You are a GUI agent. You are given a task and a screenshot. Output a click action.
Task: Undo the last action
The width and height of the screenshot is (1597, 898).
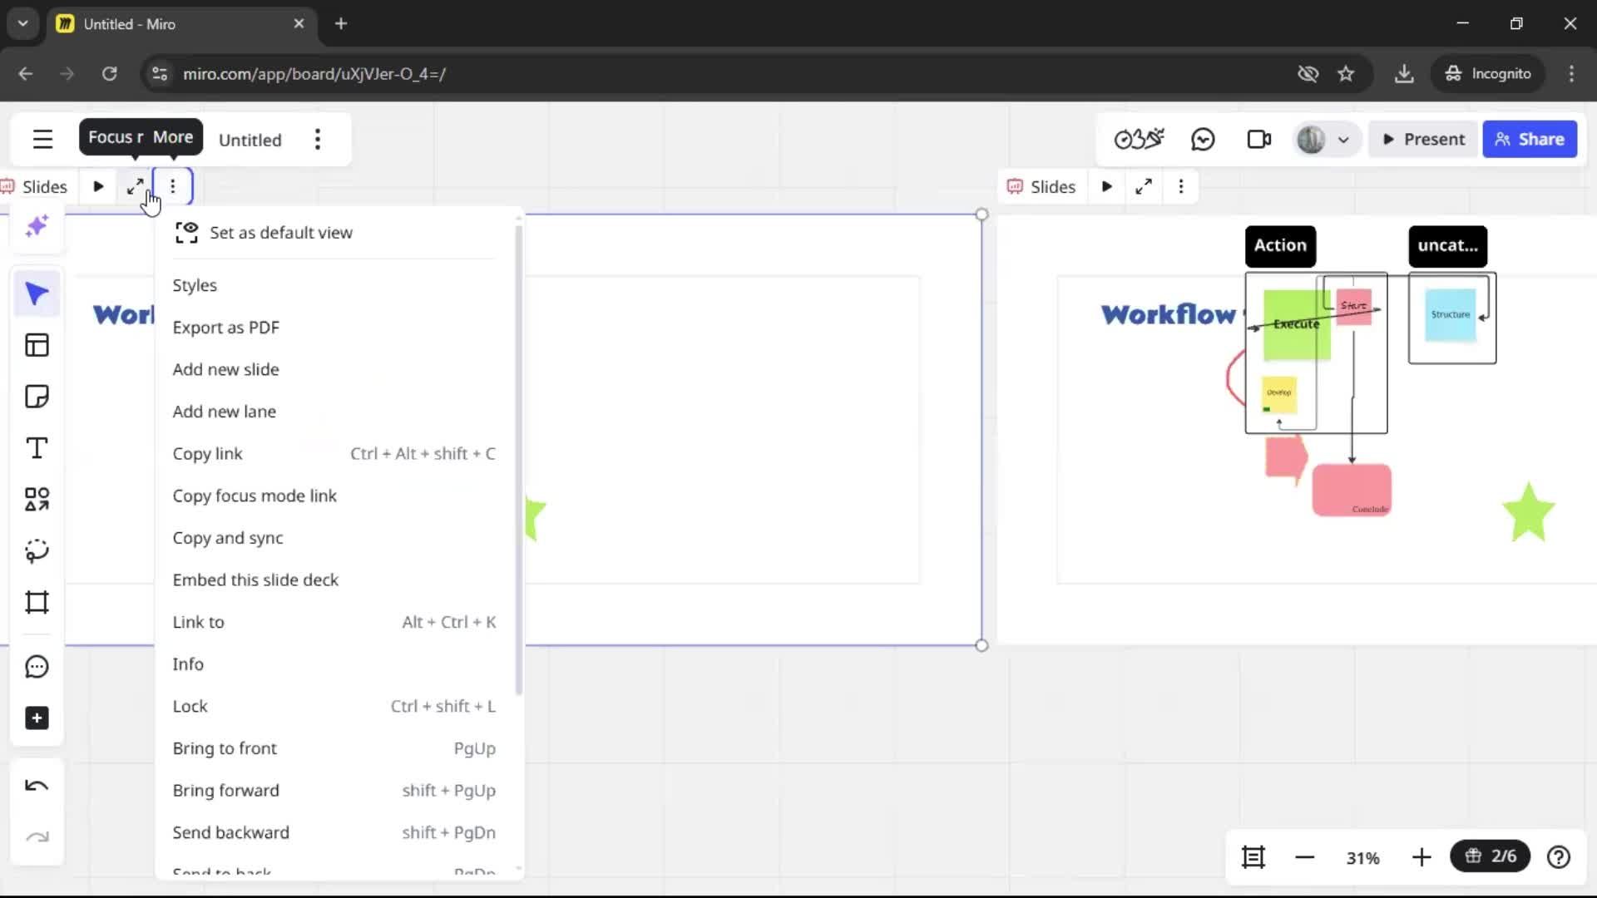click(x=37, y=786)
